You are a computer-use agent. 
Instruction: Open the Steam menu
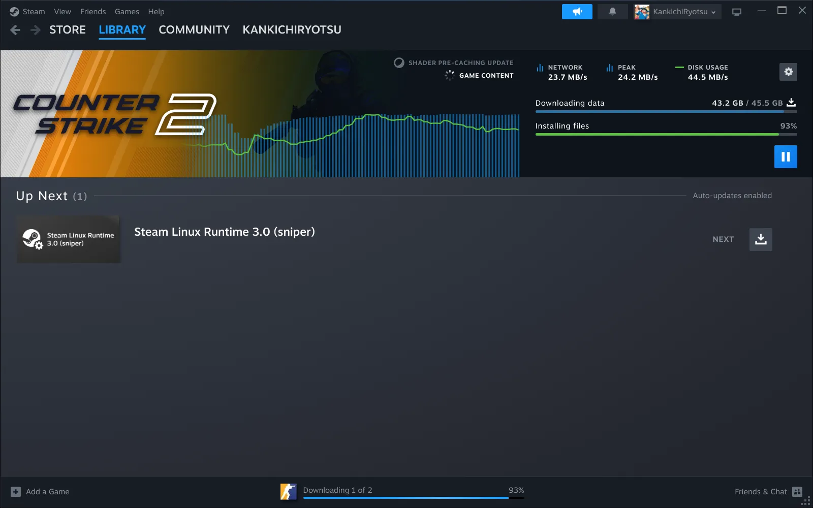click(x=34, y=12)
